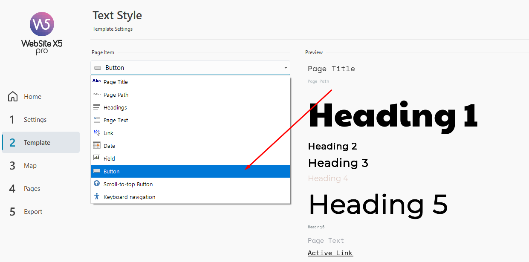Click the Scroll-to-top arrow icon
The image size is (529, 262).
pos(97,184)
